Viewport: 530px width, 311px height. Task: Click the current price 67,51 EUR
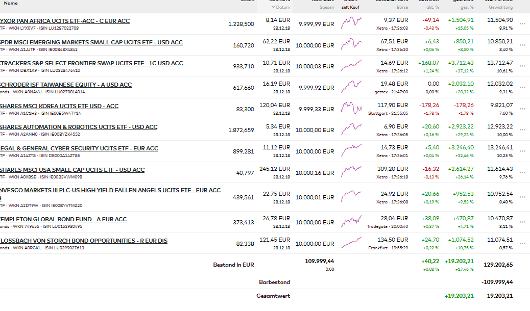pyautogui.click(x=395, y=41)
